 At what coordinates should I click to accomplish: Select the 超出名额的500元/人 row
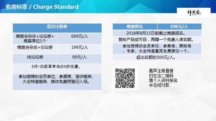(x=157, y=57)
